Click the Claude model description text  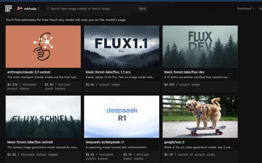coord(43,77)
